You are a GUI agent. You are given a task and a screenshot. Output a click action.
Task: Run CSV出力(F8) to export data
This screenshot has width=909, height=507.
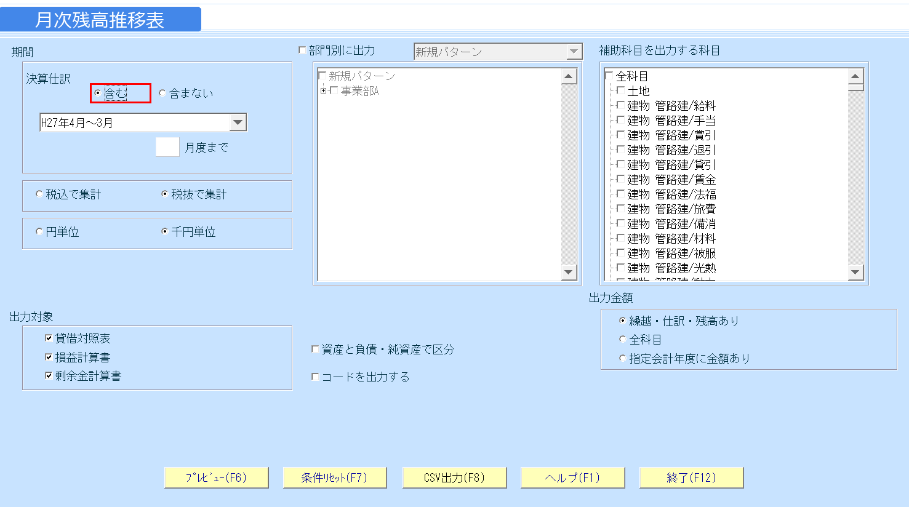coord(454,477)
